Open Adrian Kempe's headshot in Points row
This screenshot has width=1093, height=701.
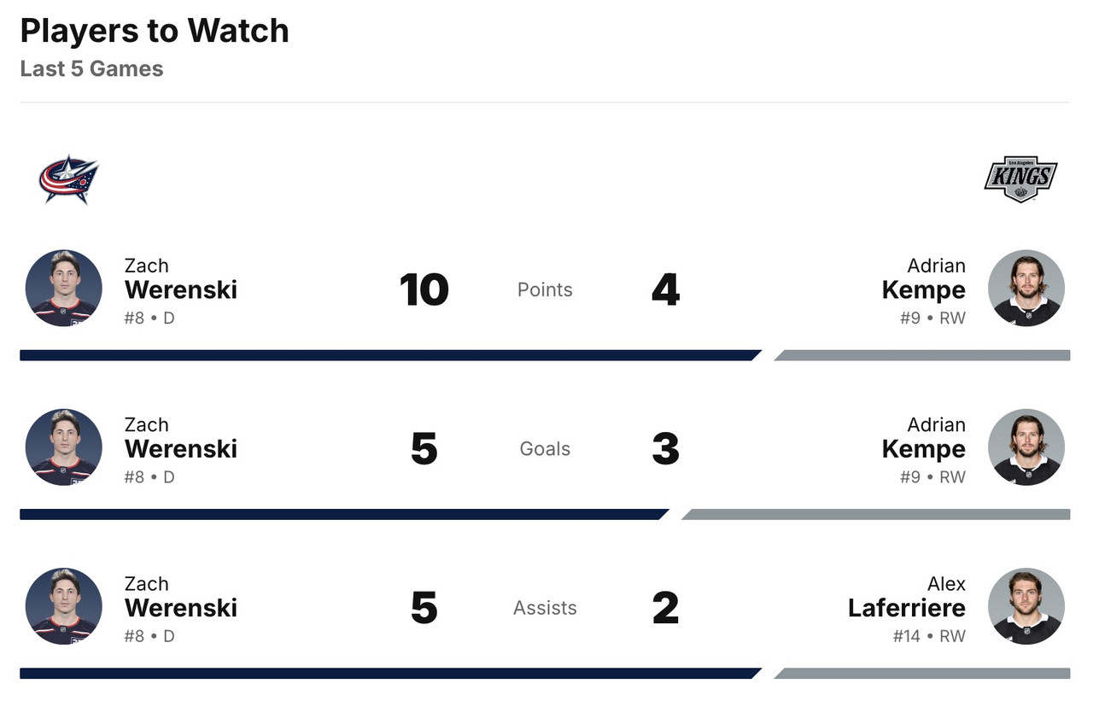[x=1026, y=289]
